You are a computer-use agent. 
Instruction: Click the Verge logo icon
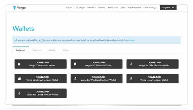point(15,8)
